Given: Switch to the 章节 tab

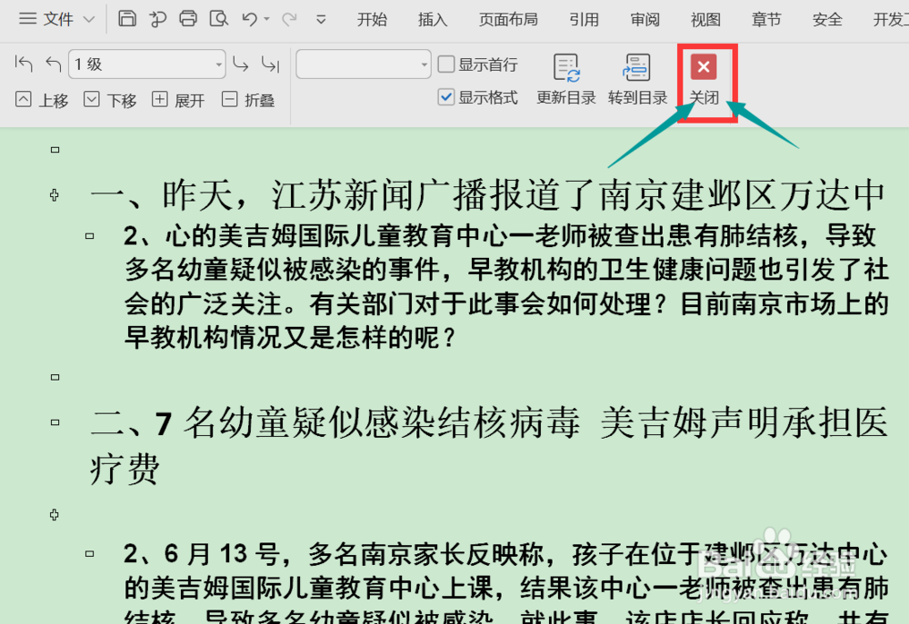Looking at the screenshot, I should point(766,20).
